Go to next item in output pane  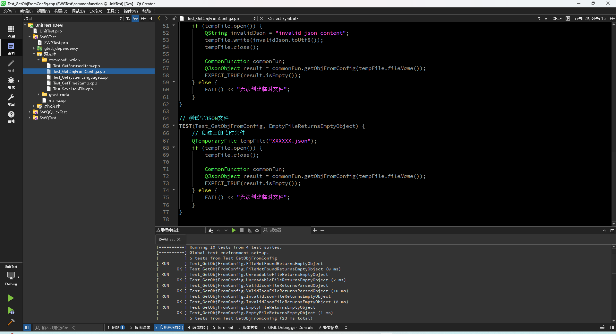(226, 230)
